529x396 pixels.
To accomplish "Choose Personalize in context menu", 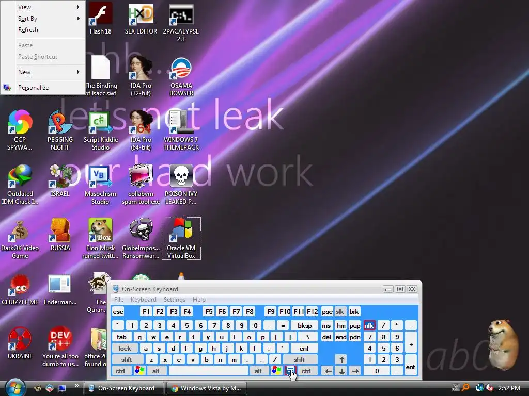I will click(43, 88).
